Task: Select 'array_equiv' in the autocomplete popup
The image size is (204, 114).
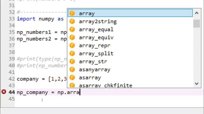Action: click(130, 37)
